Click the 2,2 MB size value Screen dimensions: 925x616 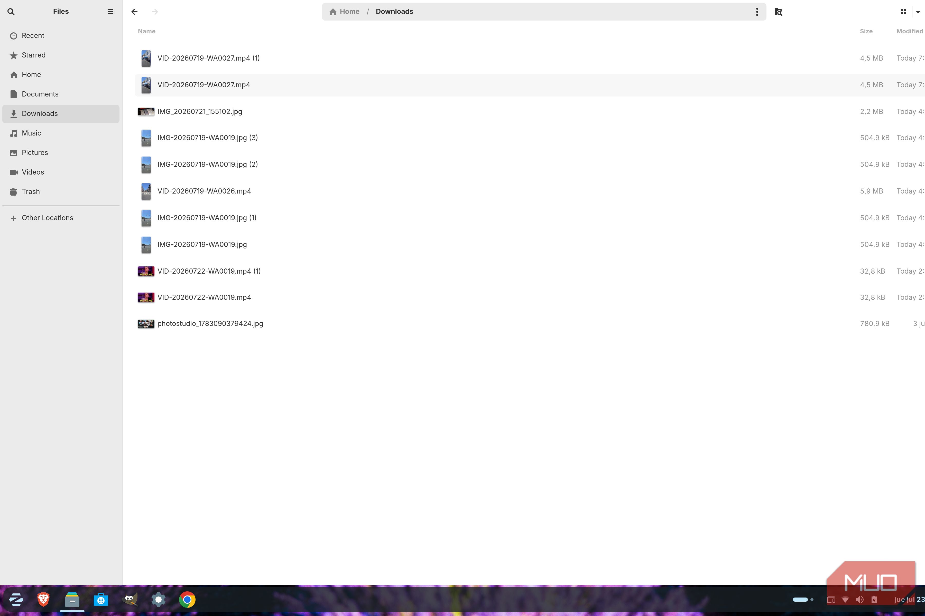click(871, 112)
